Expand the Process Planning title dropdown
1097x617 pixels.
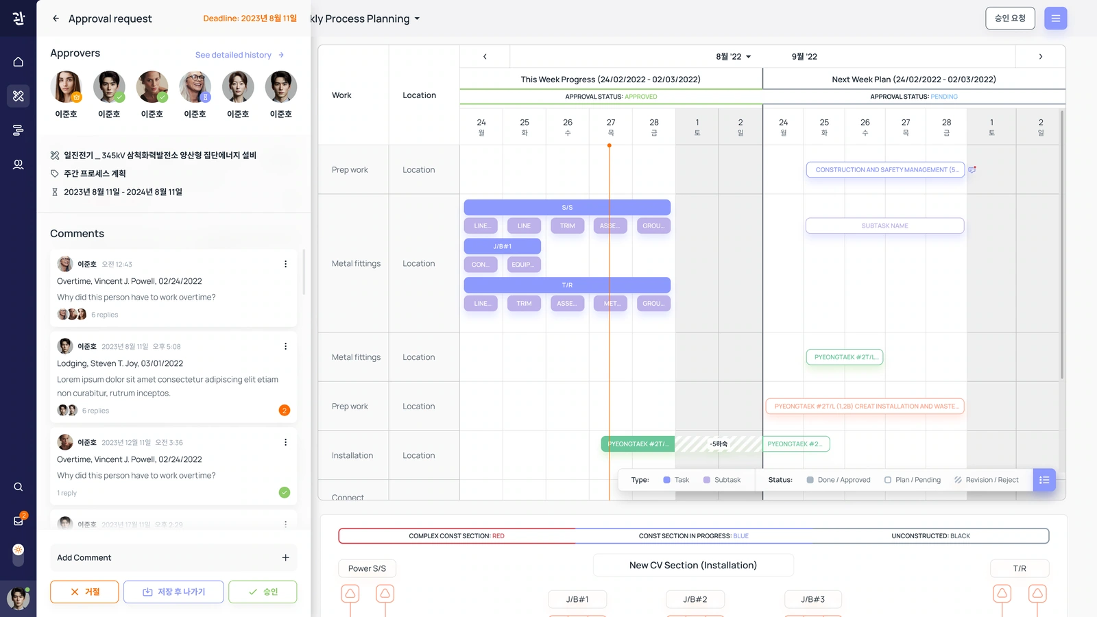[417, 19]
